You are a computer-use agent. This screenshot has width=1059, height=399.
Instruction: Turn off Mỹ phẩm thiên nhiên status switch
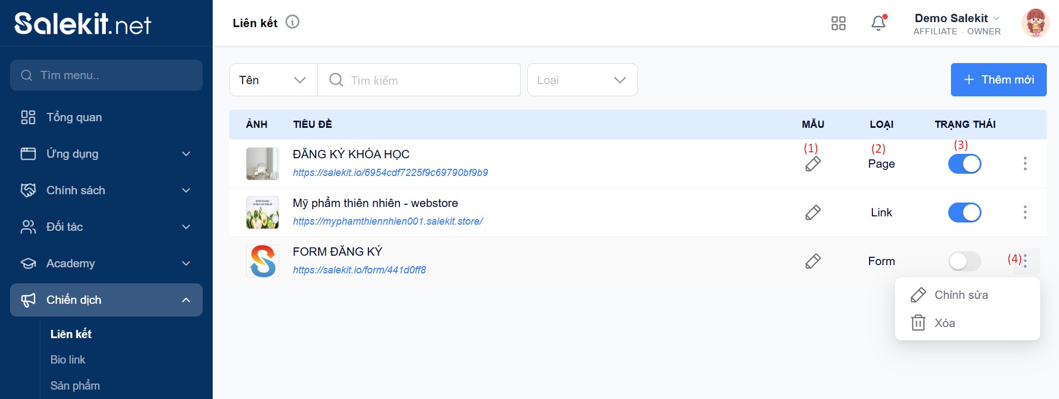tap(964, 213)
